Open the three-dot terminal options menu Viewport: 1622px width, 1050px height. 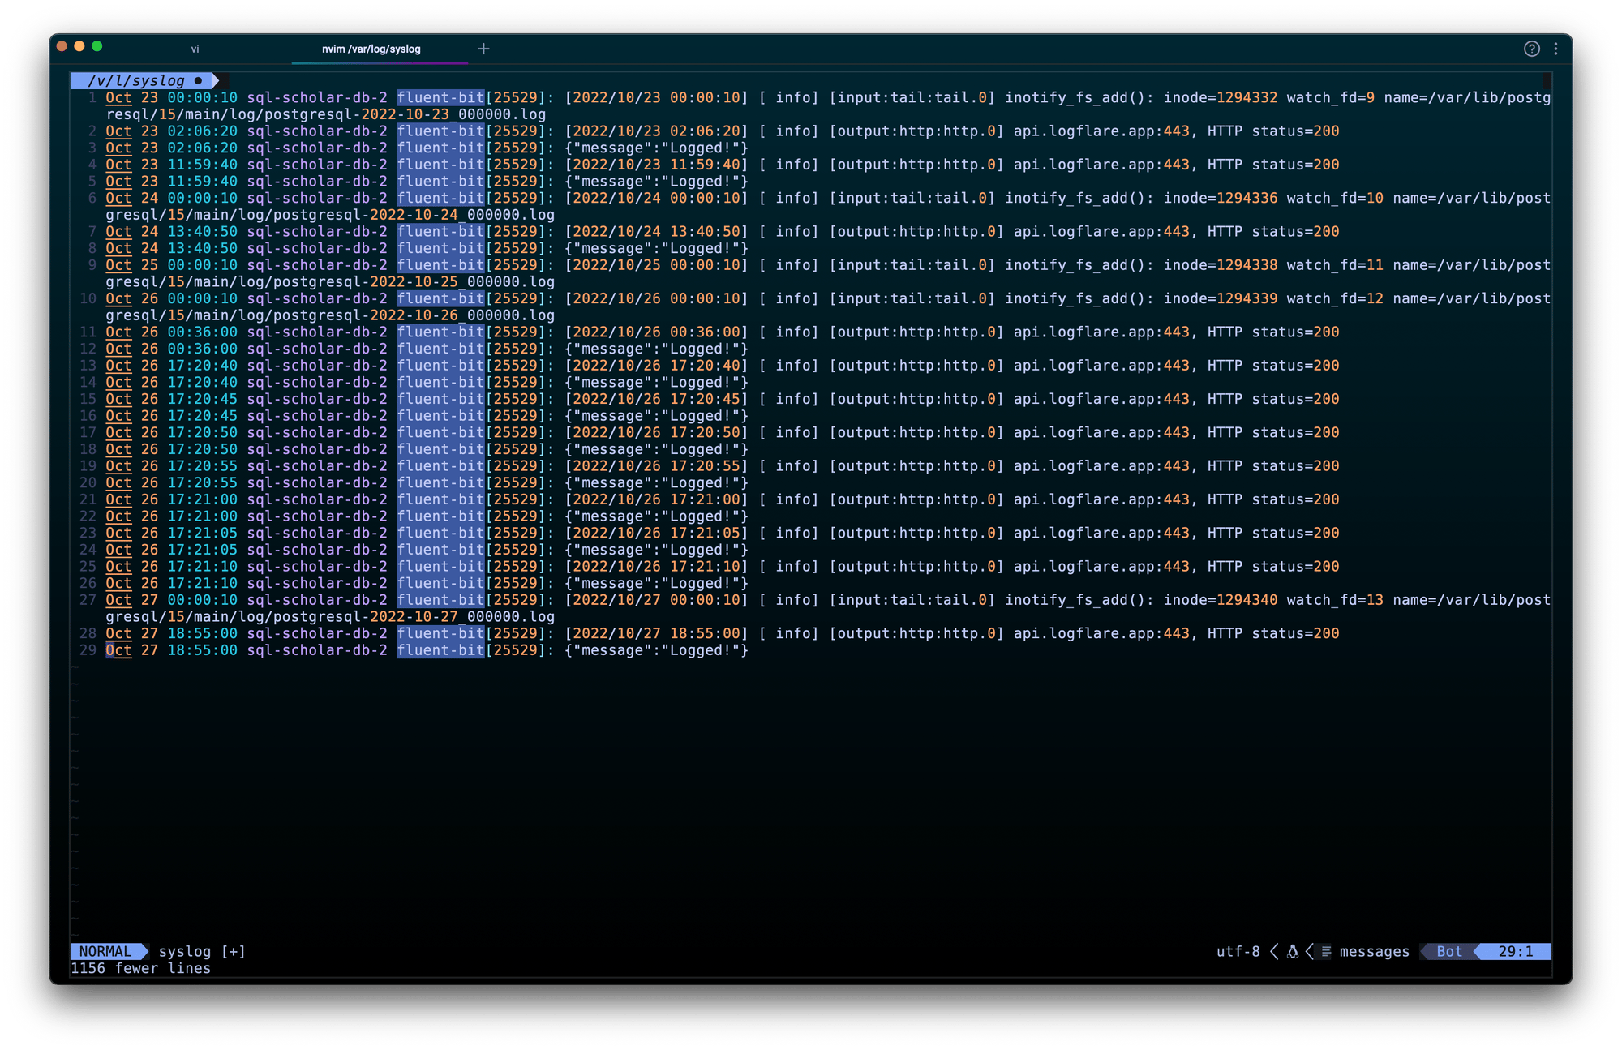(x=1555, y=49)
